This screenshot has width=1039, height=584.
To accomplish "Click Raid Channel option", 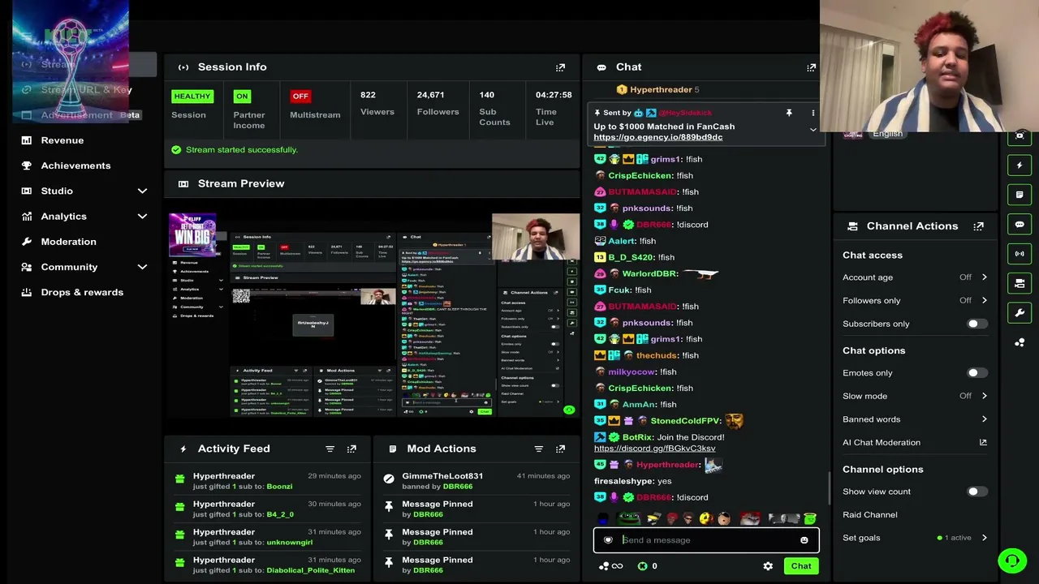I will click(x=869, y=515).
